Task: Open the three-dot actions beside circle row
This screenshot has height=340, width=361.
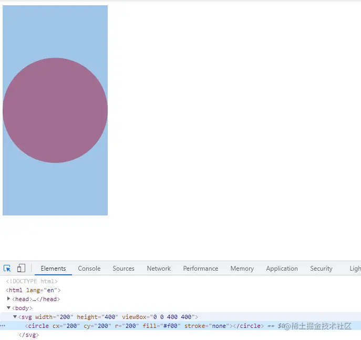Action: pos(3,326)
